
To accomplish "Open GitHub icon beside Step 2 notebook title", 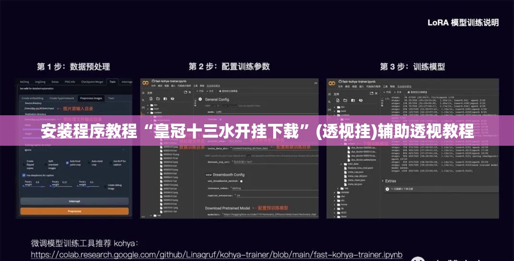I will click(x=153, y=81).
